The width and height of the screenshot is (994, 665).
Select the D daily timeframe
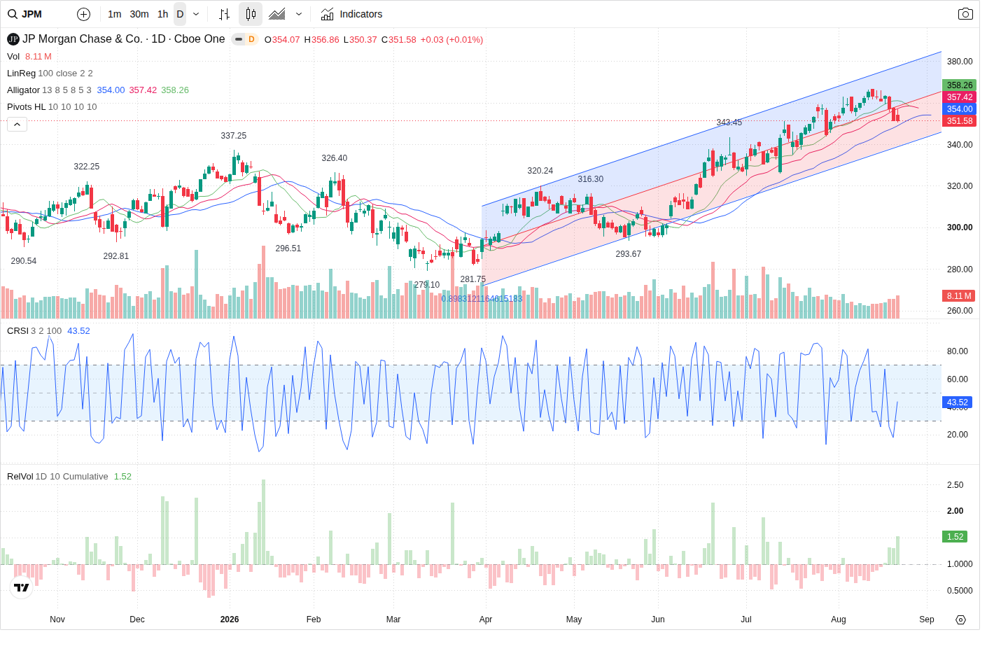click(180, 14)
